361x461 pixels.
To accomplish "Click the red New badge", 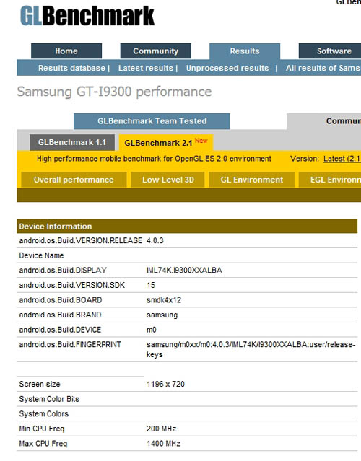I will pos(201,141).
